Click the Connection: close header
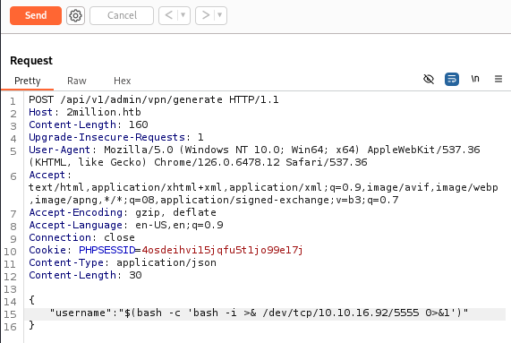Image resolution: width=511 pixels, height=343 pixels. tap(81, 237)
